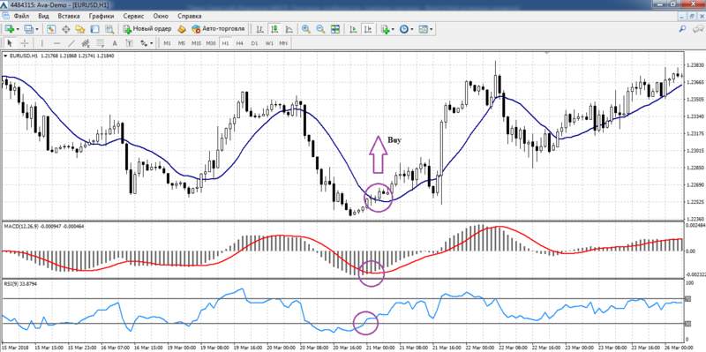The height and width of the screenshot is (352, 706).
Task: Click the Новый ордер button
Action: 147,29
